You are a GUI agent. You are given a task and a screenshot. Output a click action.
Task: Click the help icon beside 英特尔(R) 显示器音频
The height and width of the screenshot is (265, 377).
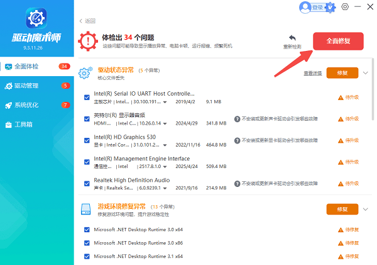pyautogui.click(x=237, y=119)
